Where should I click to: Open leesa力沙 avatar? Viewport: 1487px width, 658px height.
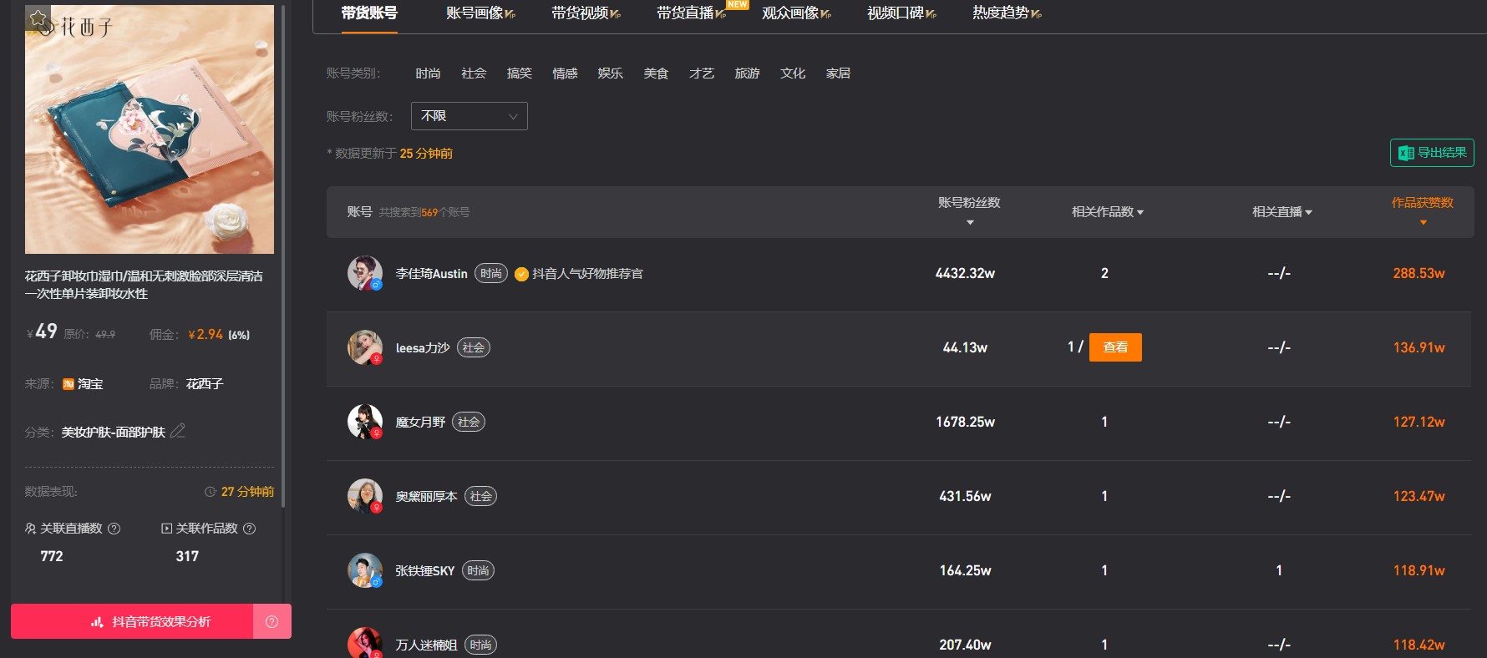coord(365,347)
